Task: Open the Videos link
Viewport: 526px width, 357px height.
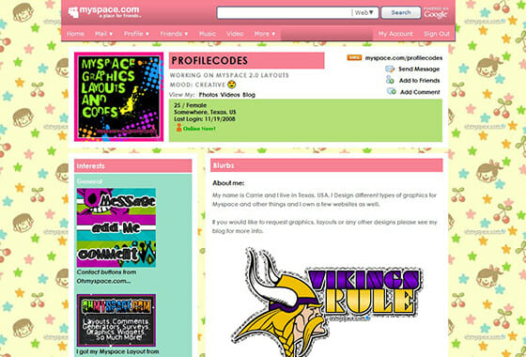Action: [230, 95]
